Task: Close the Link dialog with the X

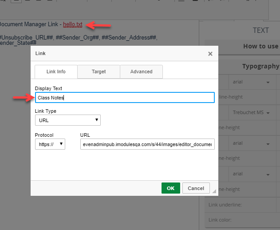Action: point(210,54)
